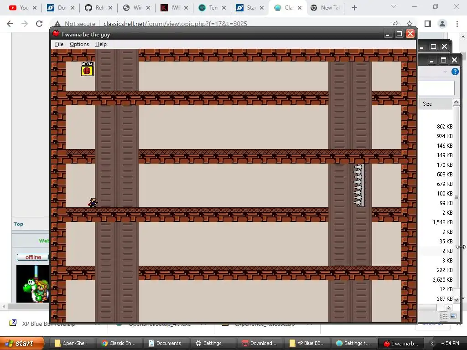
Task: Switch to Settings f... taskbar button
Action: (353, 343)
